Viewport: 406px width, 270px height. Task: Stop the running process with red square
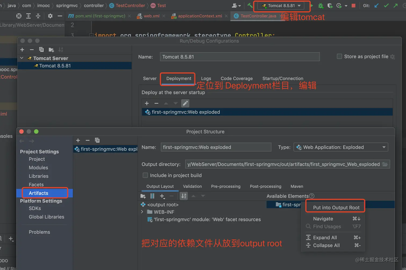coord(353,5)
